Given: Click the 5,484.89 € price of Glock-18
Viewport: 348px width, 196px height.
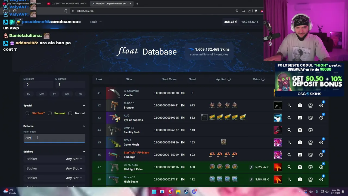Looking at the screenshot, I should pyautogui.click(x=262, y=179).
